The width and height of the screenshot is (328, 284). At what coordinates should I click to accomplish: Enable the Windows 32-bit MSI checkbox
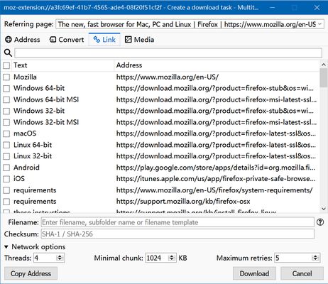tap(6, 122)
